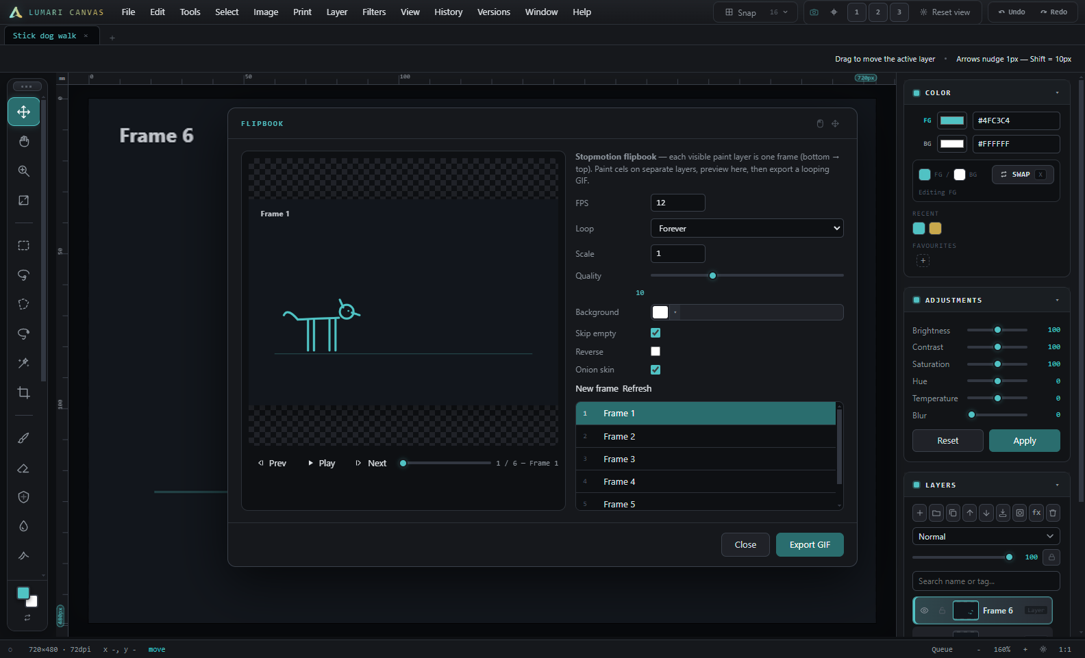The height and width of the screenshot is (658, 1085).
Task: Open the Normal blend mode dropdown
Action: [986, 536]
